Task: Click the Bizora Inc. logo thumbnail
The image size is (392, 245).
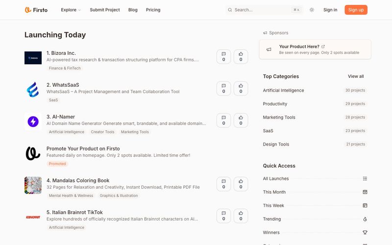Action: [33, 58]
